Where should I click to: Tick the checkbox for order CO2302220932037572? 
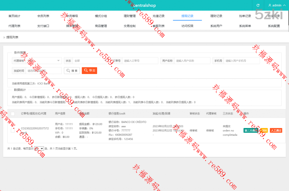tap(13, 131)
